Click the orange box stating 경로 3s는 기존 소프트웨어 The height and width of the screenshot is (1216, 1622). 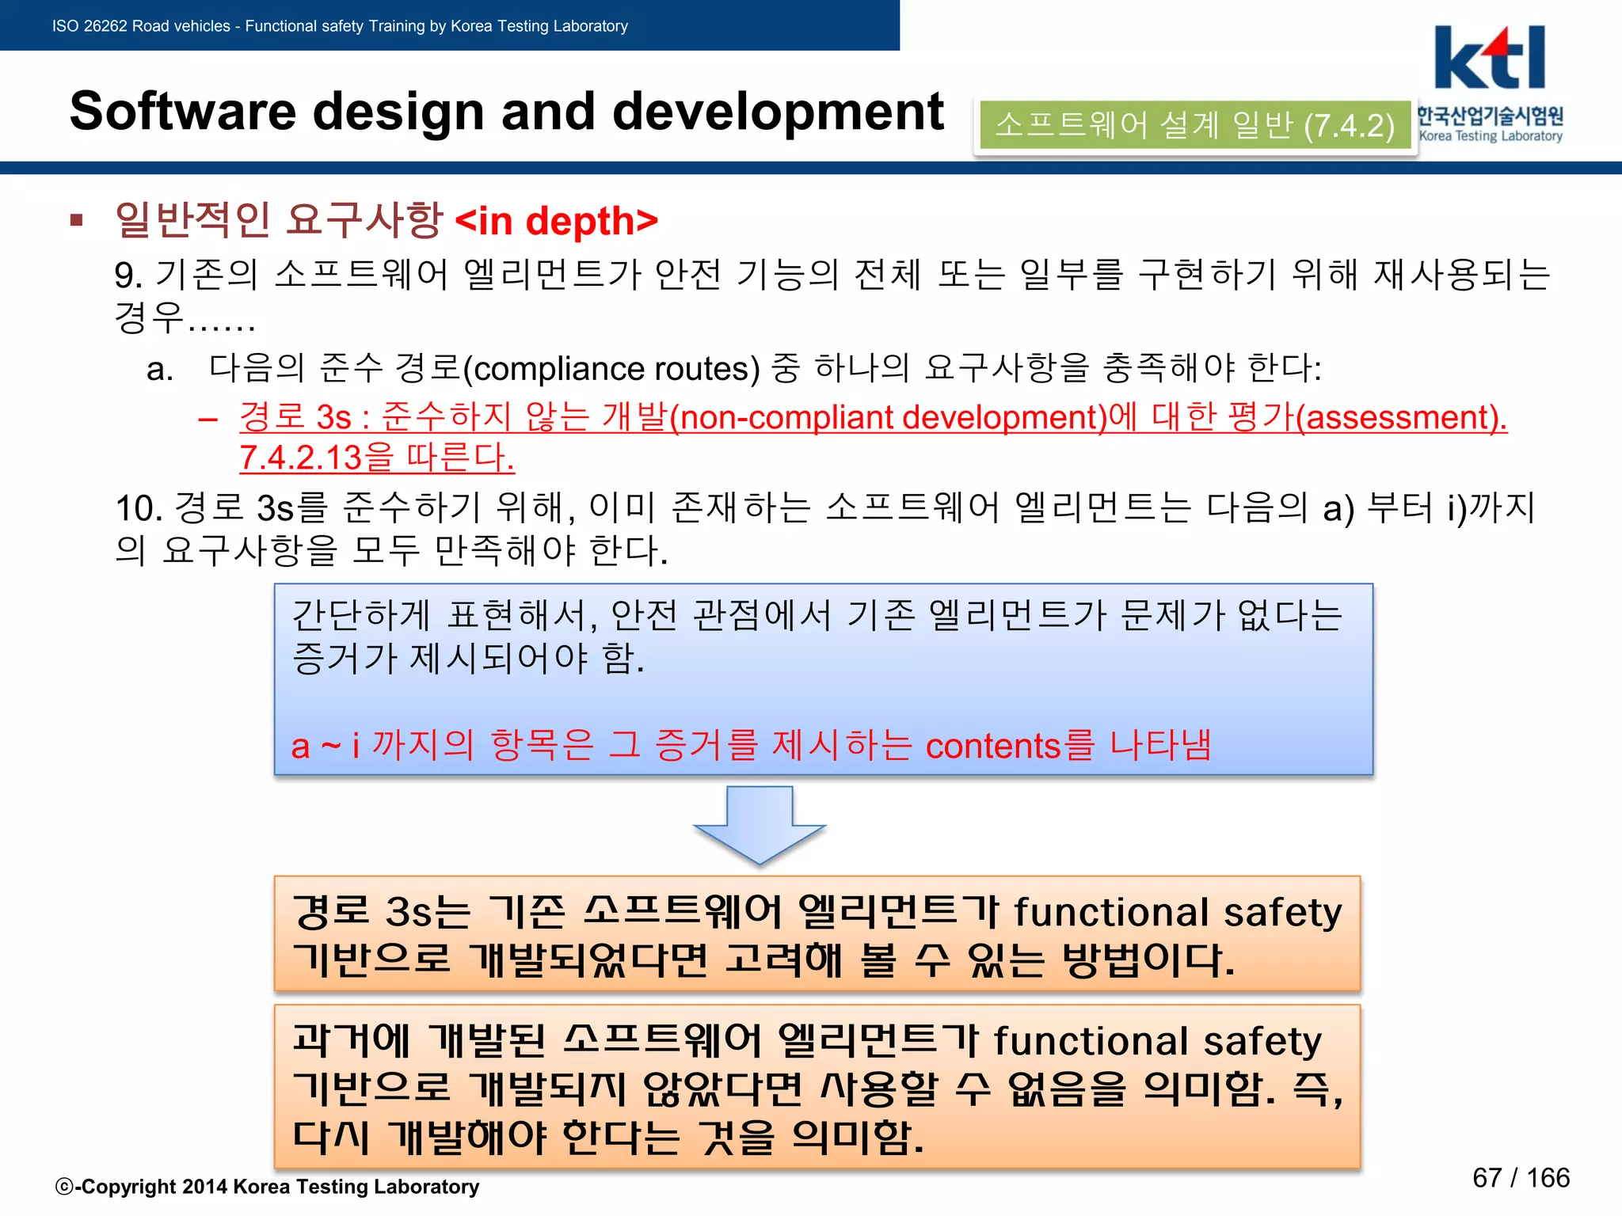tap(817, 934)
